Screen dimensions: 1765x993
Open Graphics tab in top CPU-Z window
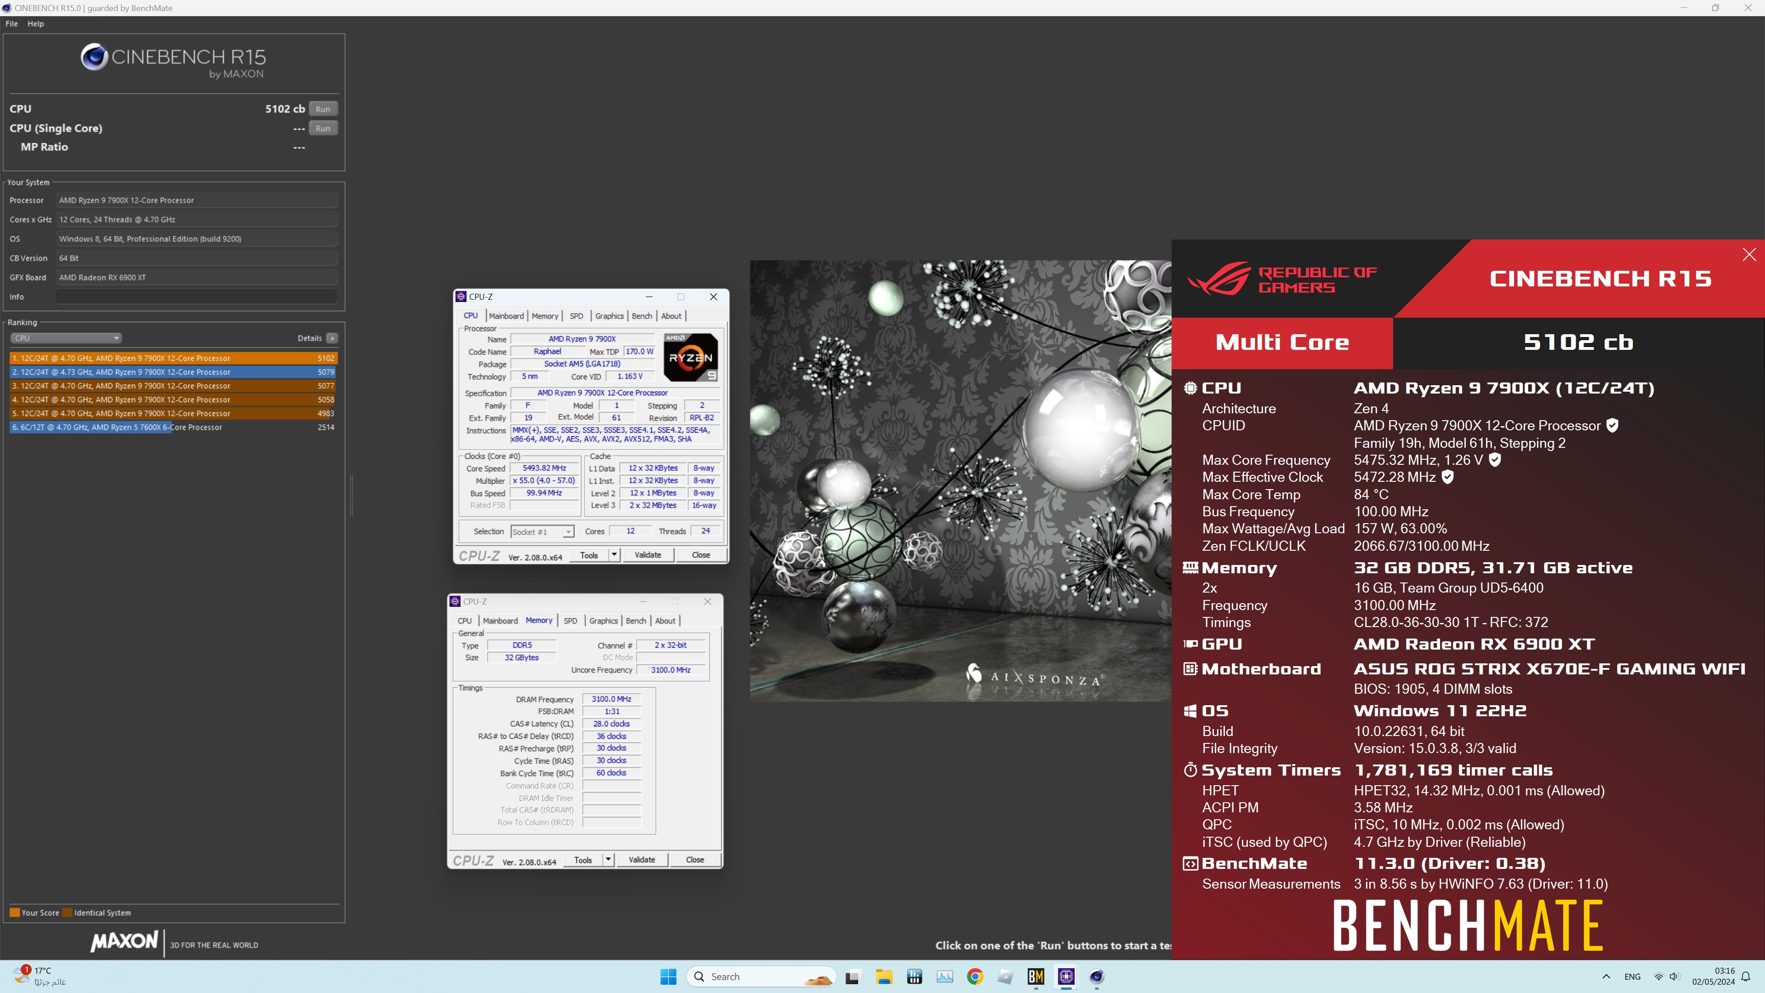tap(609, 316)
